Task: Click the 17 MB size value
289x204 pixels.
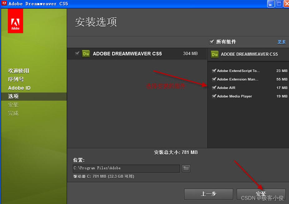Action: (282, 88)
